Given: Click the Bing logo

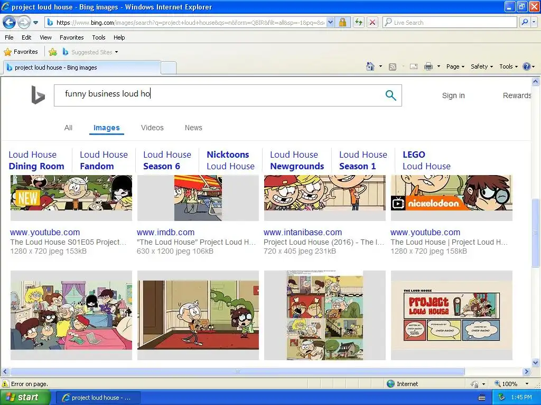Looking at the screenshot, I should [x=38, y=95].
